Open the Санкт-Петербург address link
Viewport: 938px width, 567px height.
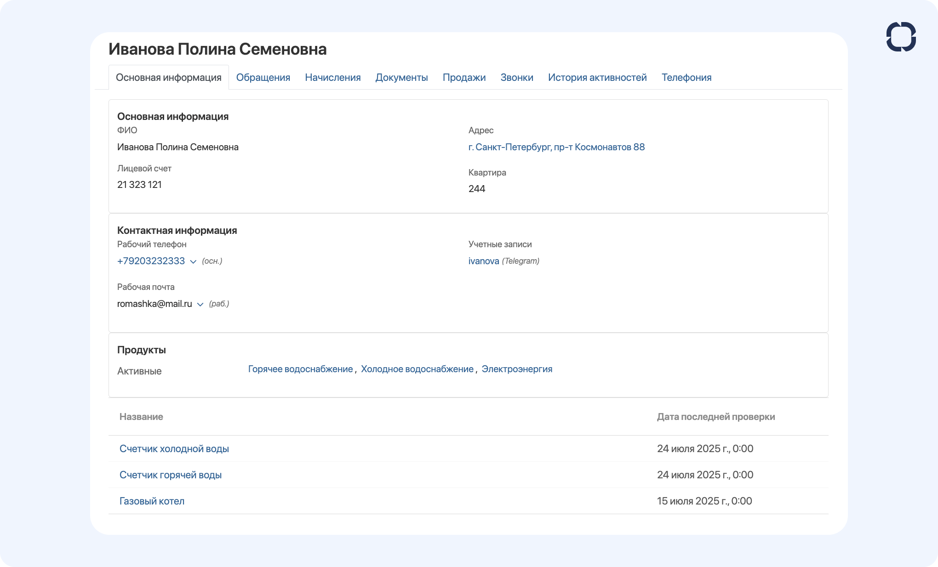(x=556, y=147)
